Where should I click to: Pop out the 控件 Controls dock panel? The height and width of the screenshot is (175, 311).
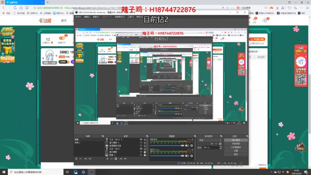pos(247,136)
